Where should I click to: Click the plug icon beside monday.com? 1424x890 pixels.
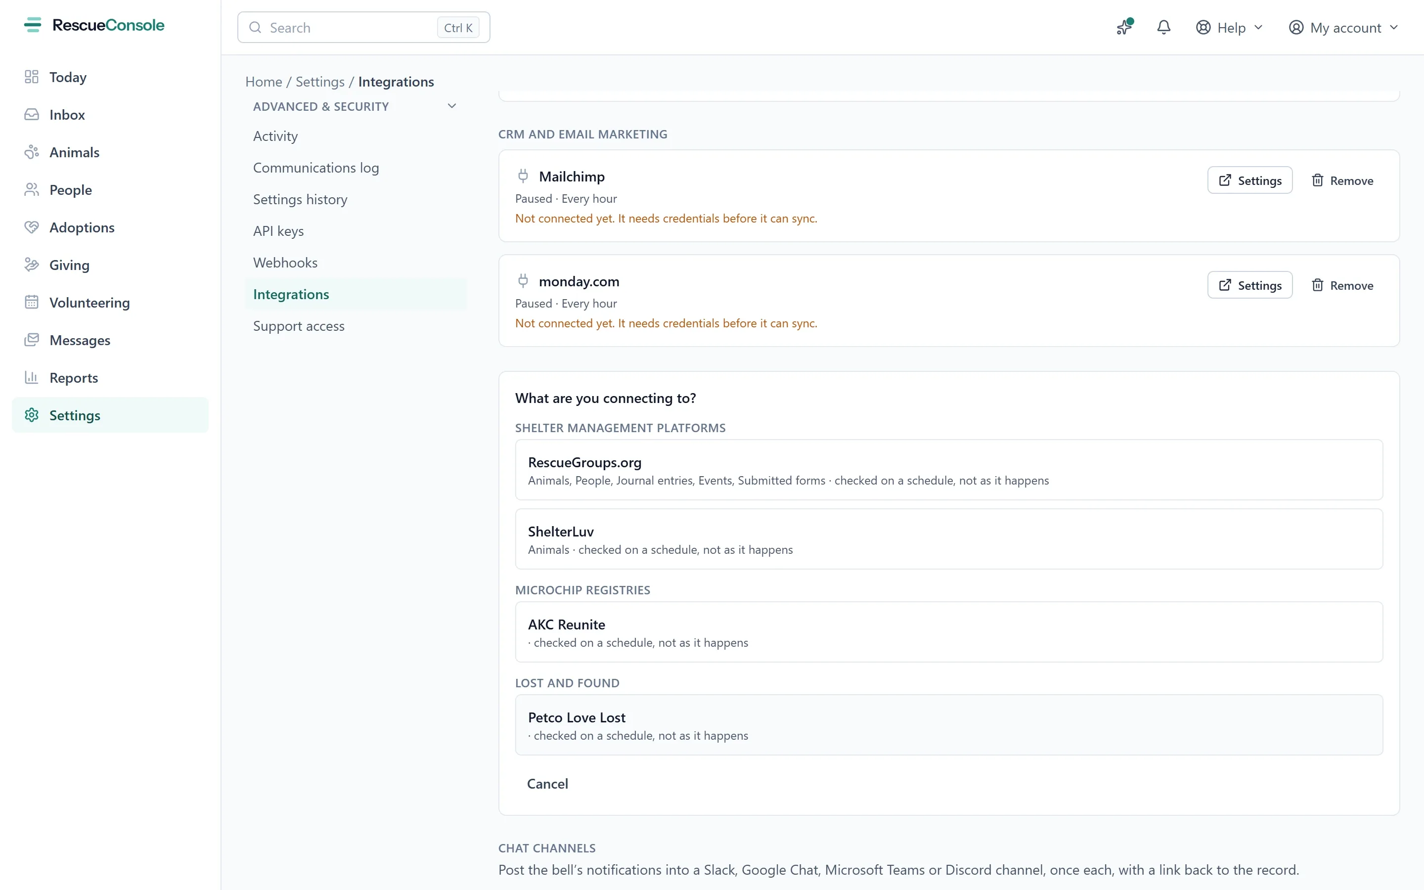click(x=523, y=281)
